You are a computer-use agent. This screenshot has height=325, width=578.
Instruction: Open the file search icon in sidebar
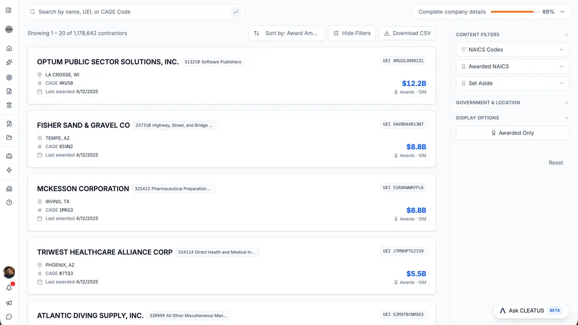coord(9,124)
